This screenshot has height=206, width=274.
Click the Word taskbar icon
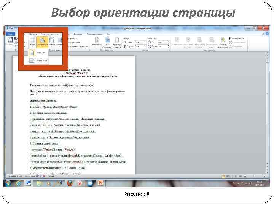[29, 183]
